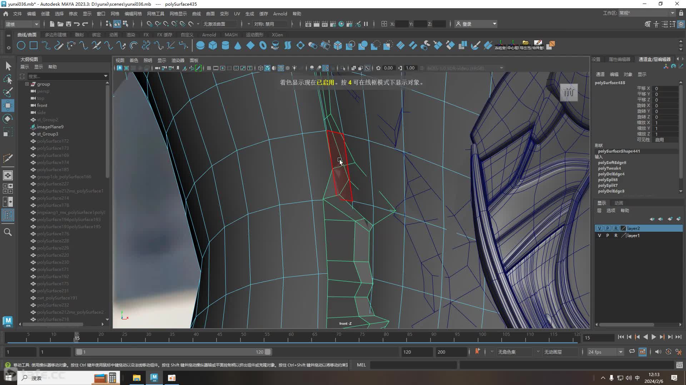Toggle layer2 reference R box

(616, 228)
